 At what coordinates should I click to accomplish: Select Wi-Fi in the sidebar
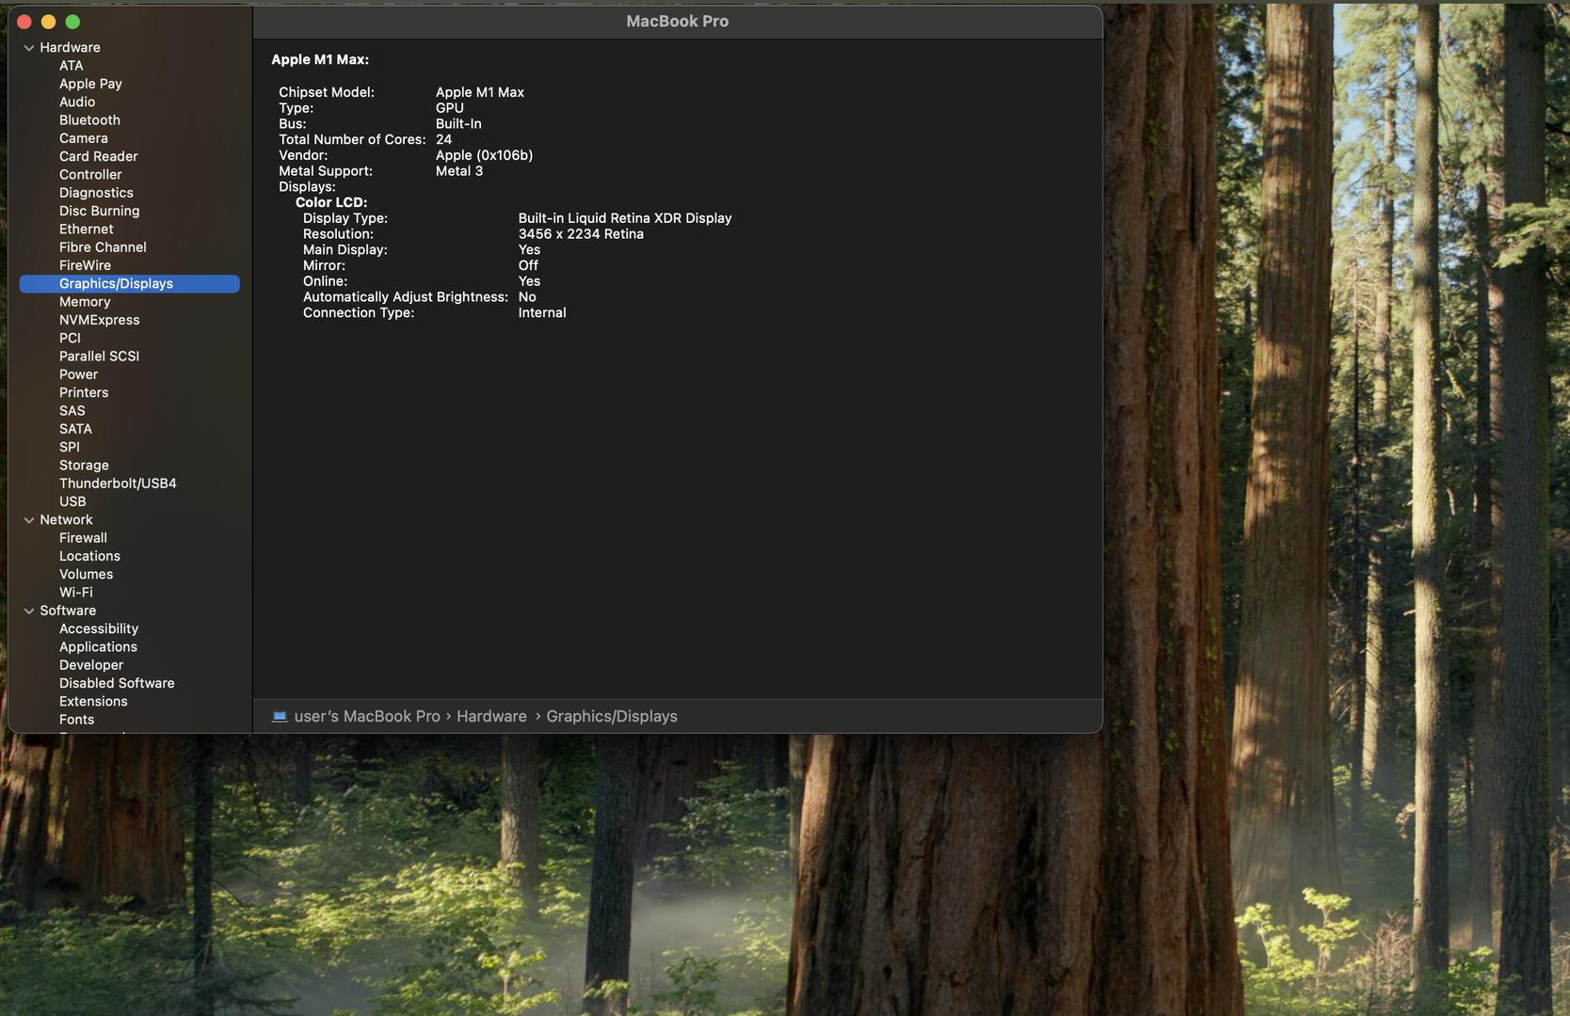[76, 593]
